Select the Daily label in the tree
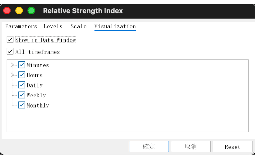This screenshot has height=159, width=255. (35, 85)
